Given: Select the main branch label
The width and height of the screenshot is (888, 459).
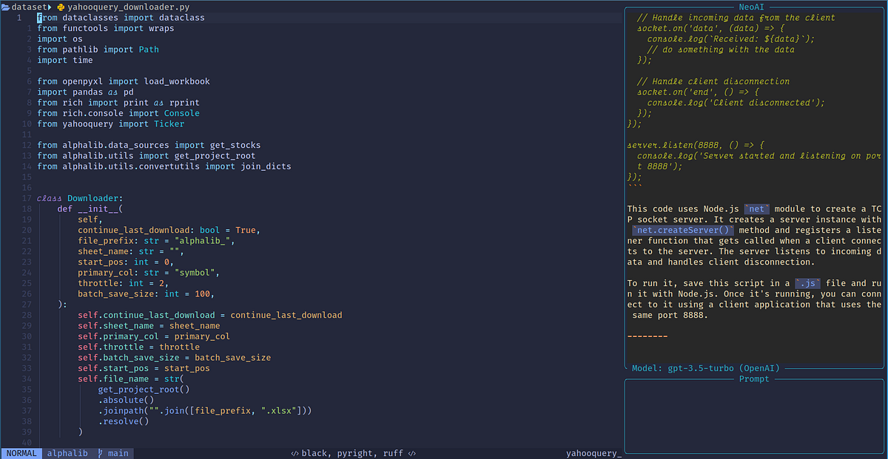Looking at the screenshot, I should click(x=118, y=452).
